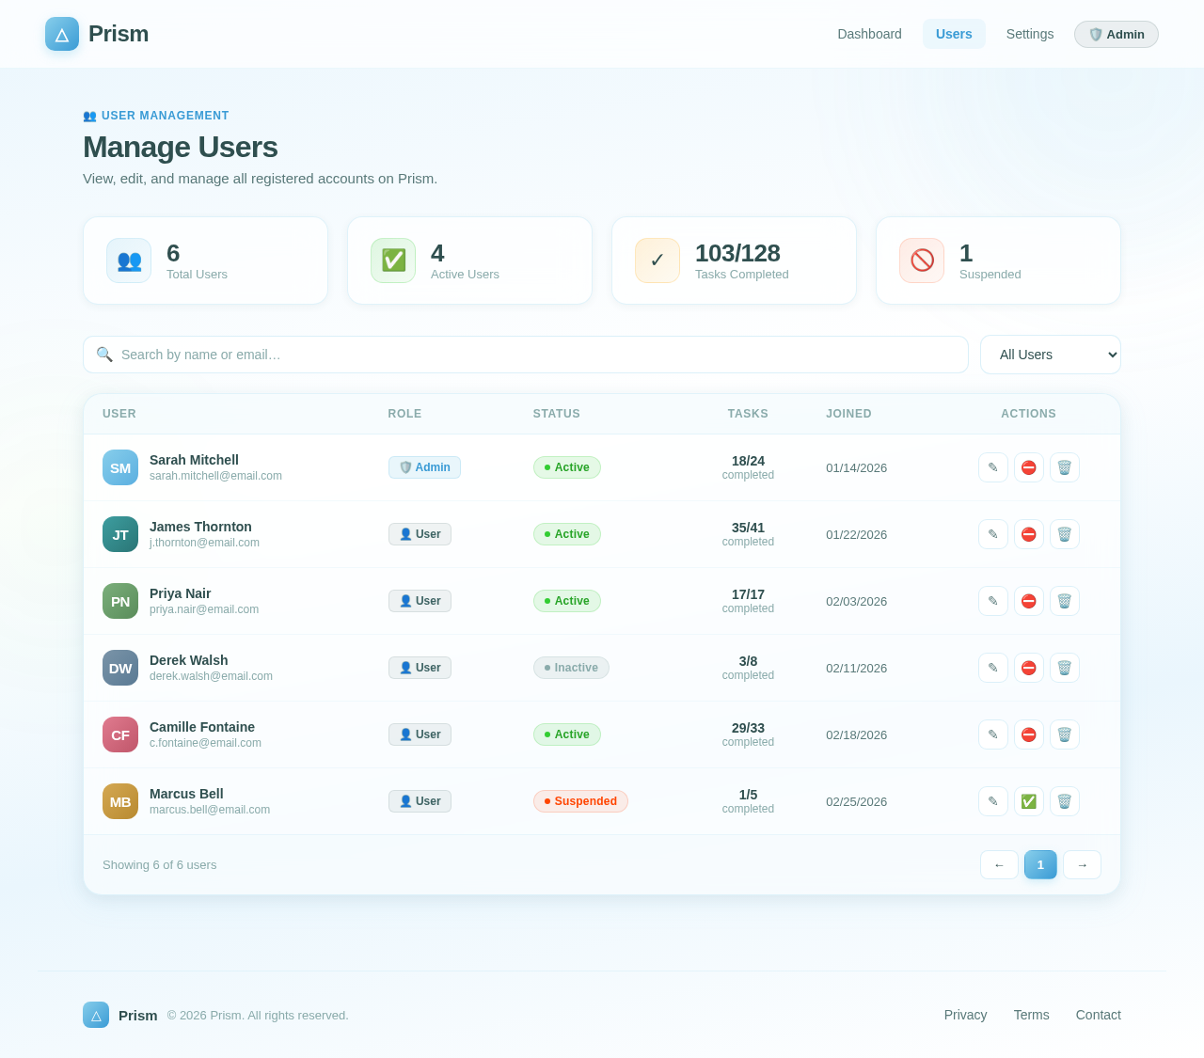Click the reactivate checkmark icon for Marcus Bell
1204x1058 pixels.
pos(1029,801)
